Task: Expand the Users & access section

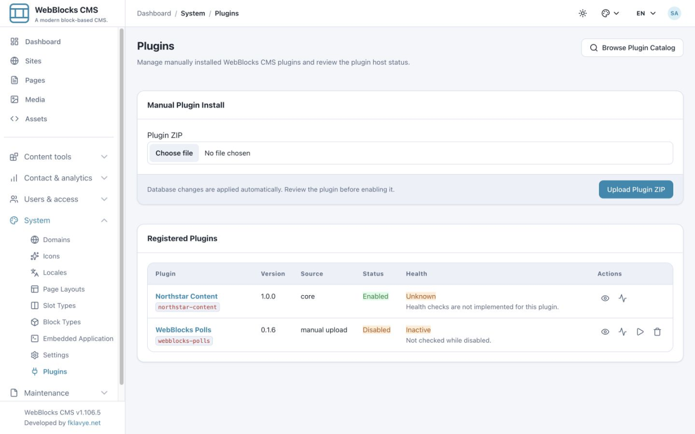Action: click(59, 199)
